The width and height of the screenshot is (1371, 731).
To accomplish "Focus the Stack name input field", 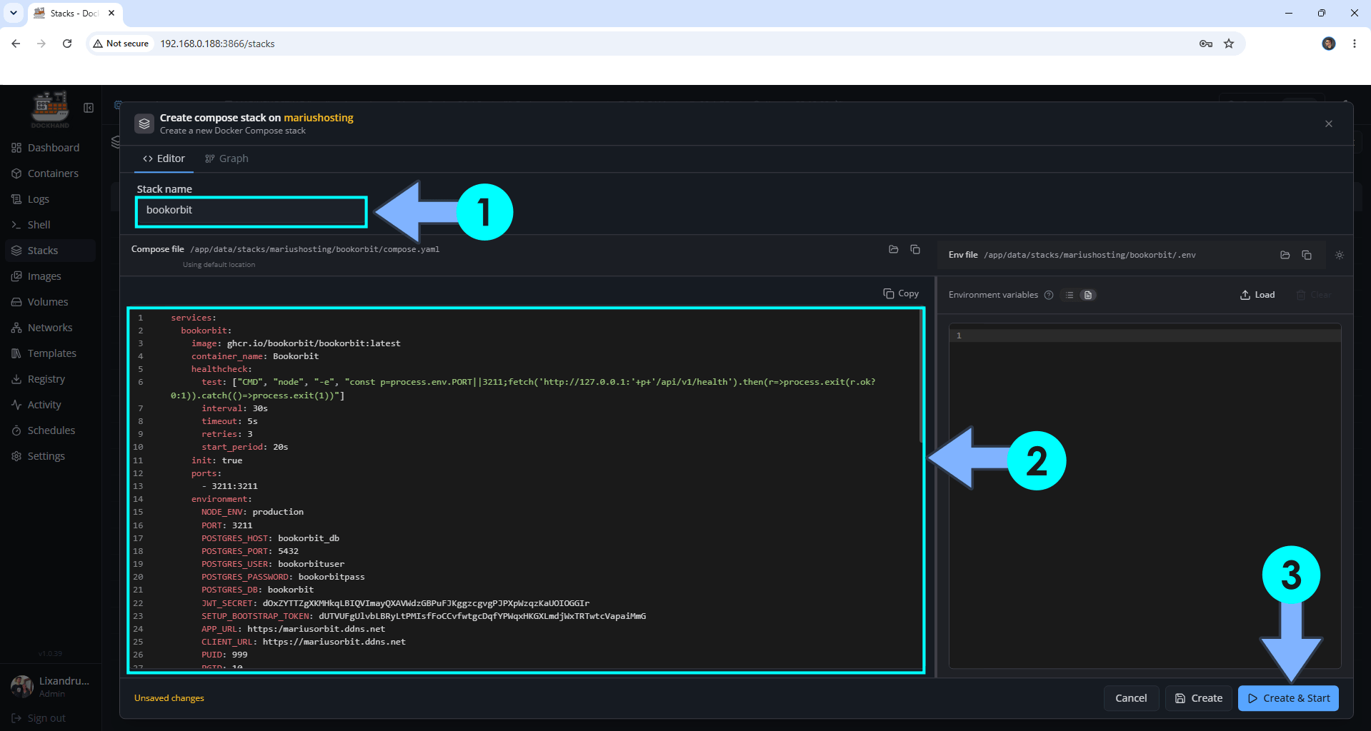I will (251, 211).
